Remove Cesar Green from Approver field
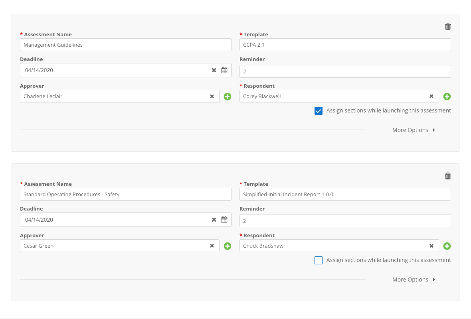Screen dimensions: 471x319 coord(212,246)
